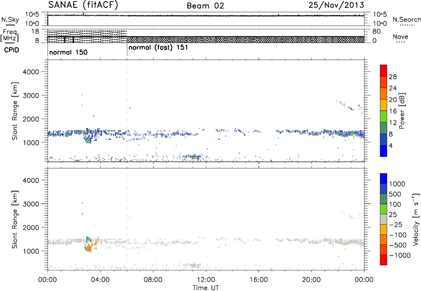Click the Nave legend label
Viewport: 421px width, 291px height.
tap(400, 37)
